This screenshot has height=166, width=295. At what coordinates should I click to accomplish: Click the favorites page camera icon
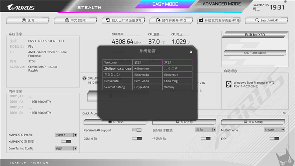click(x=201, y=20)
